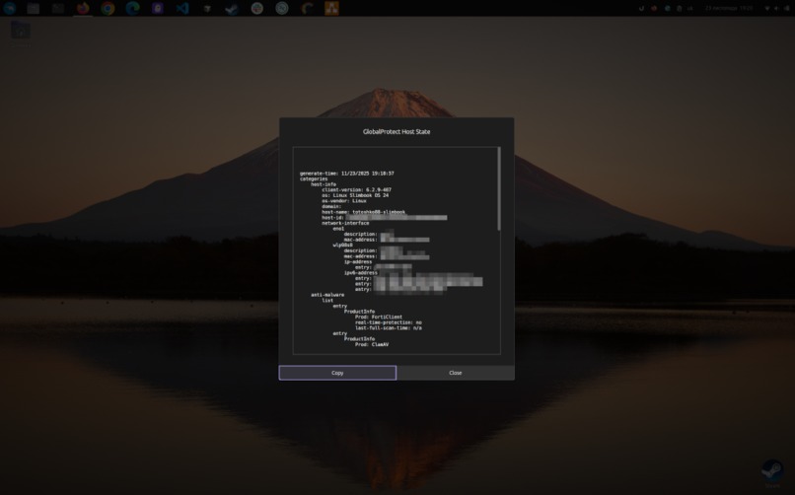Click the 'network-interface' line
Screen dimensions: 795x495
[x=345, y=223]
